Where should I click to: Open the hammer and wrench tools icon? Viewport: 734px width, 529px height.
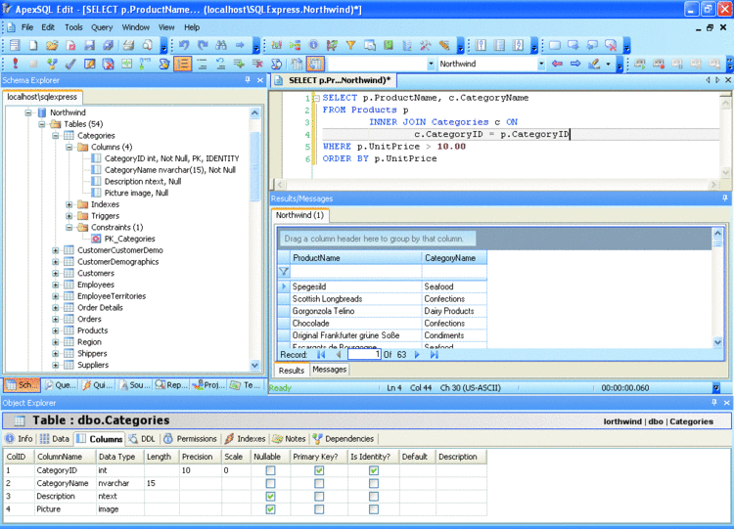point(426,45)
